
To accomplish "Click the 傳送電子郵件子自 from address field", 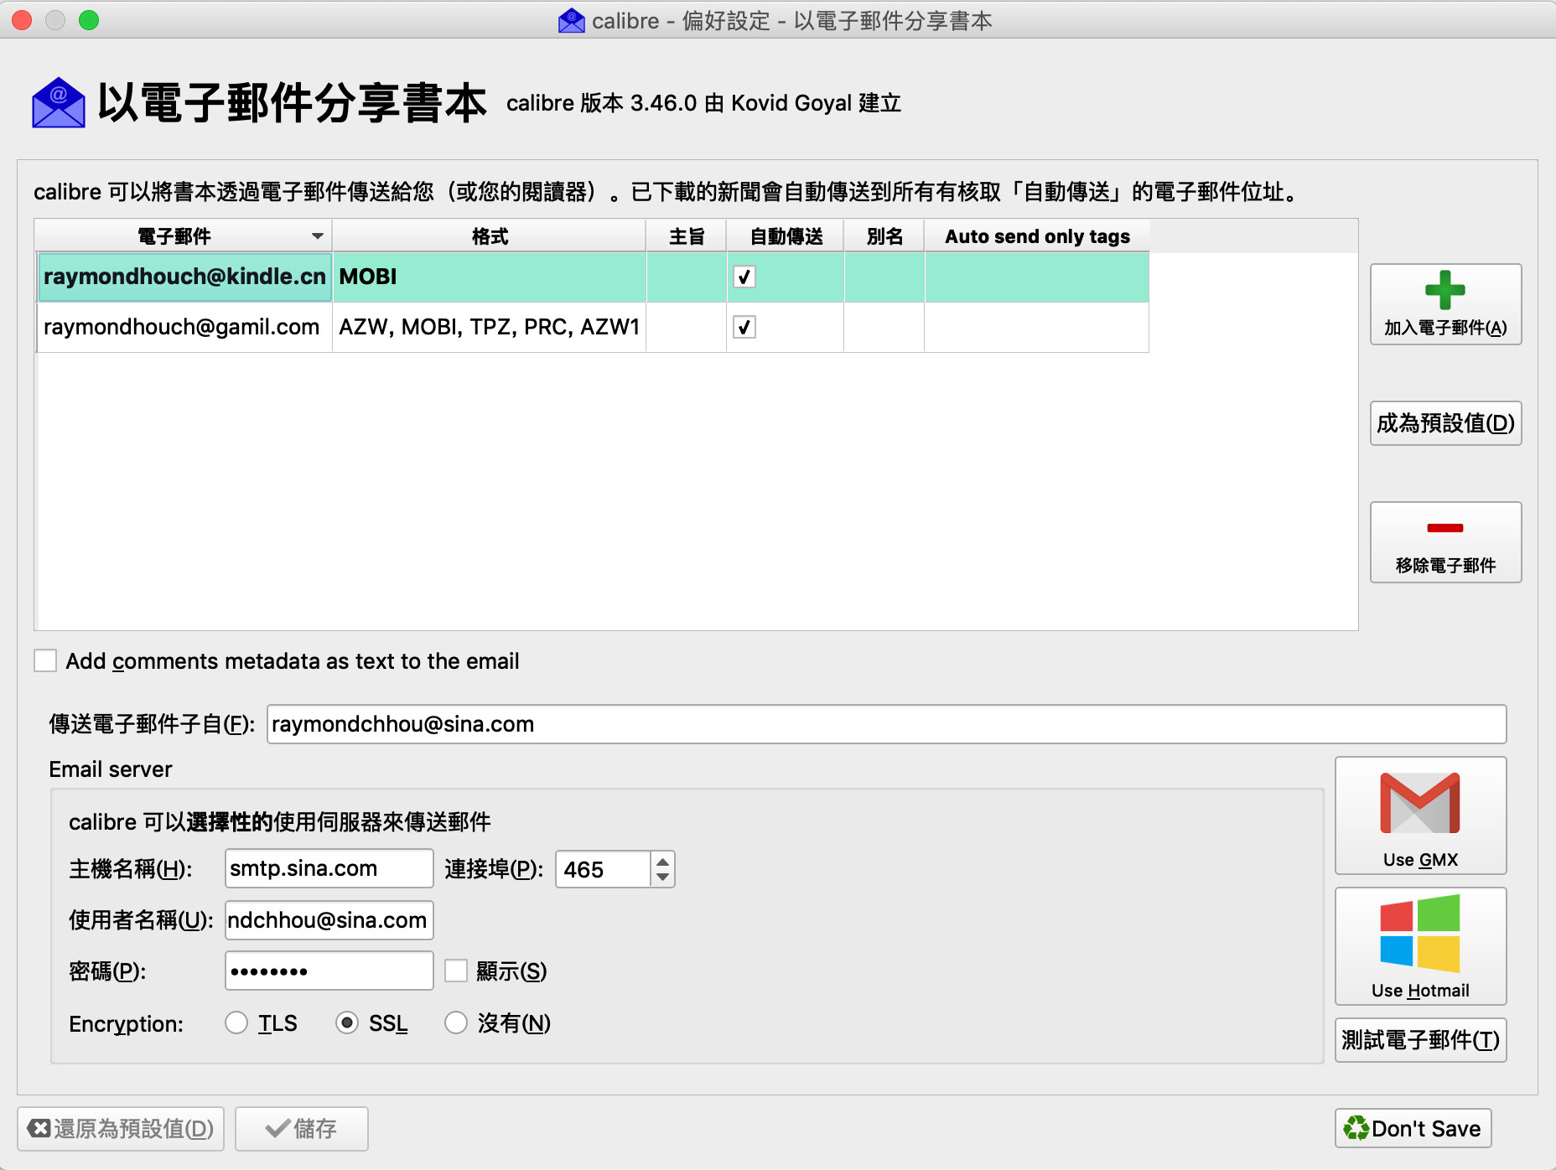I will [886, 724].
